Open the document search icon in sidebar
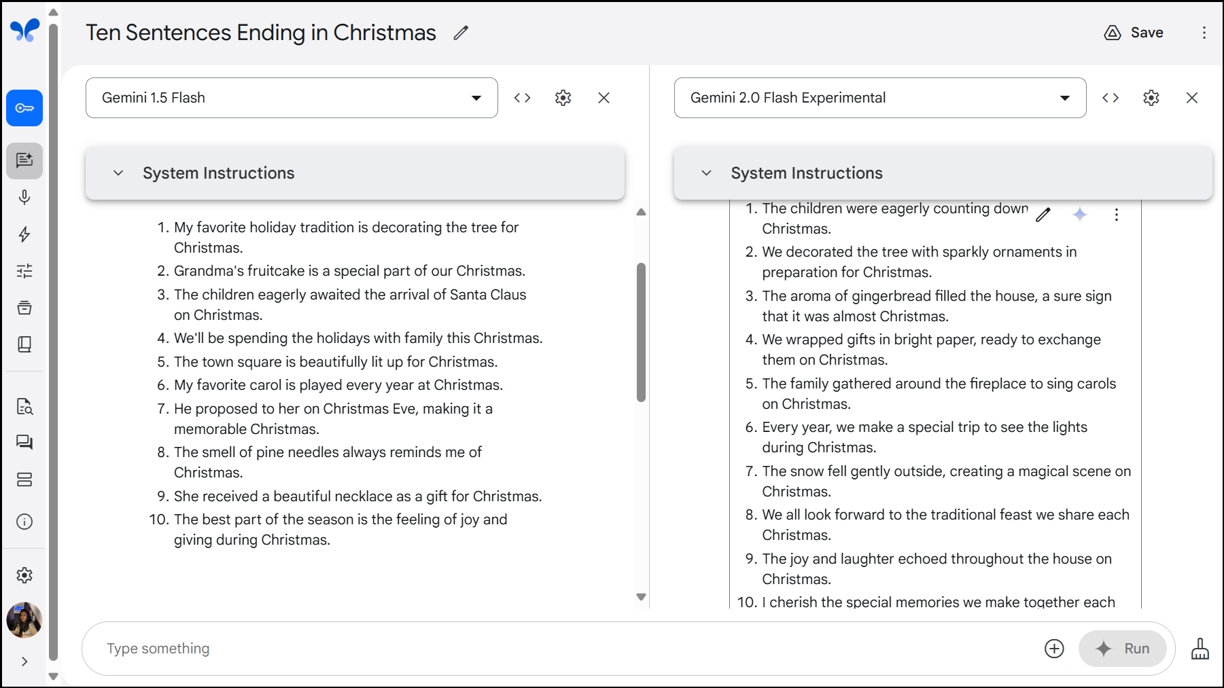 (x=24, y=406)
